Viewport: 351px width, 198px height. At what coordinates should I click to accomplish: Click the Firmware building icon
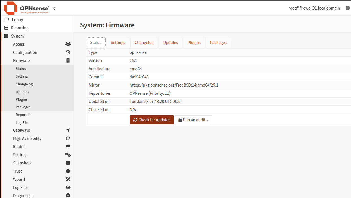68,61
